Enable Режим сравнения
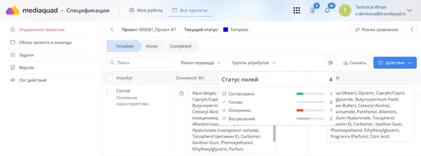The height and width of the screenshot is (156, 421). pyautogui.click(x=377, y=29)
